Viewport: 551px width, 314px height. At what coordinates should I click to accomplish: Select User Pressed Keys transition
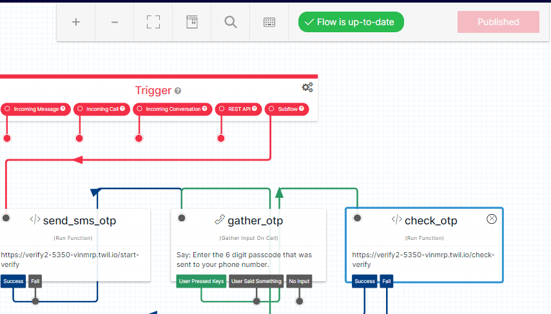(201, 281)
